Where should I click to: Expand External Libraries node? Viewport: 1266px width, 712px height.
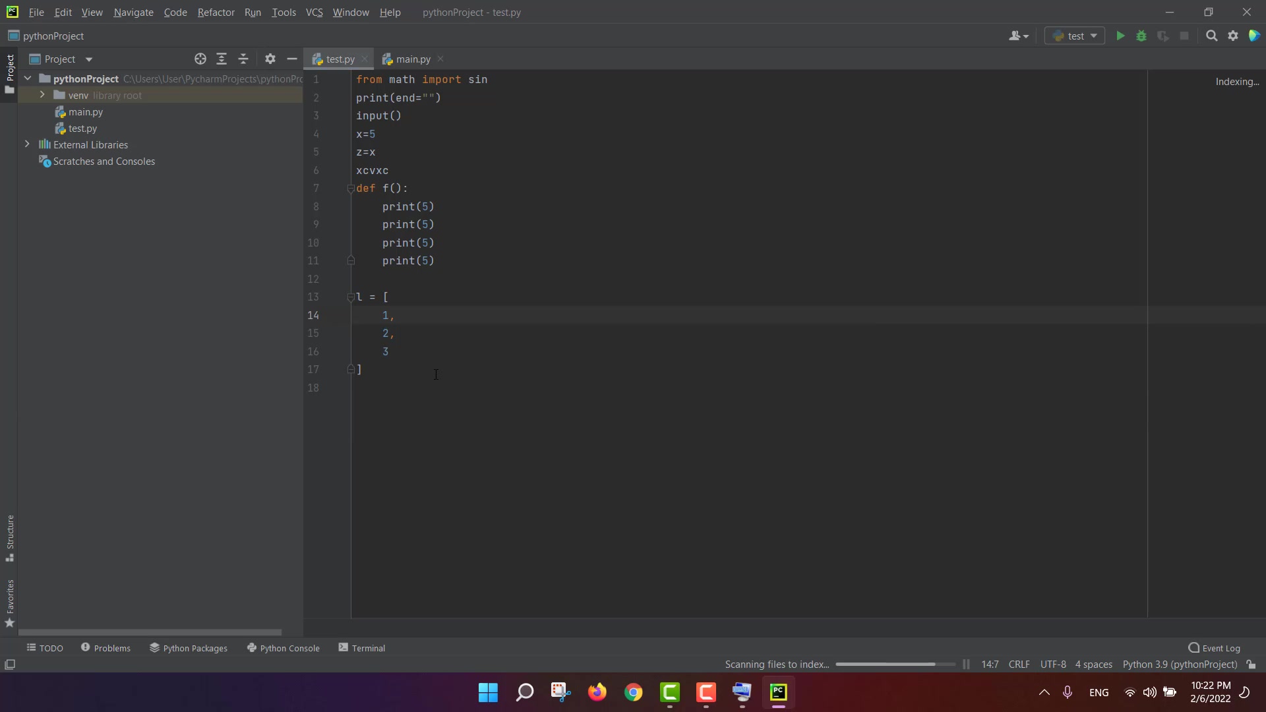(27, 144)
